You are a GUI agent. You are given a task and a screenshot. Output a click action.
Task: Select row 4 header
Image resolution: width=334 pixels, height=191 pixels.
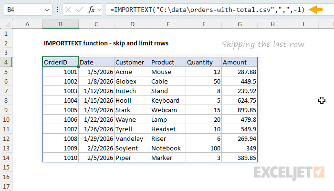pos(6,62)
